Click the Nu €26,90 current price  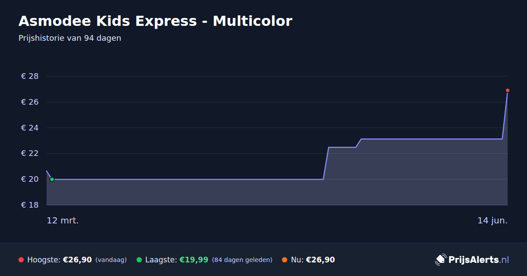click(320, 260)
